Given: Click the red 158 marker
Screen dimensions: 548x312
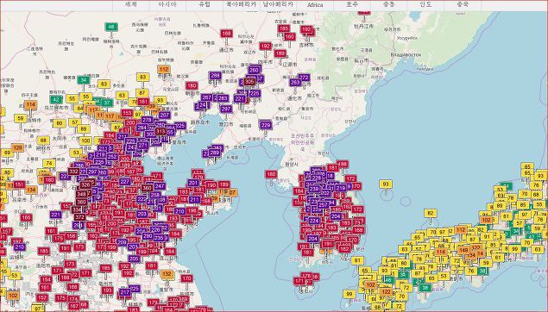Looking at the screenshot, I should click(x=70, y=235).
